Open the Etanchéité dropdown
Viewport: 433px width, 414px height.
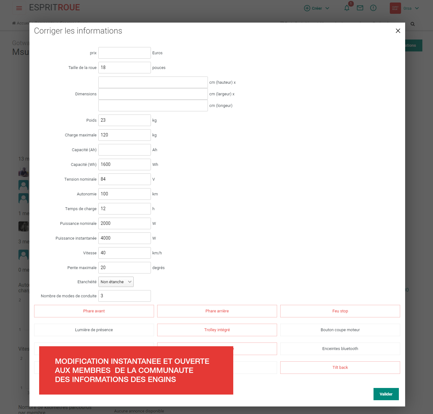[116, 282]
